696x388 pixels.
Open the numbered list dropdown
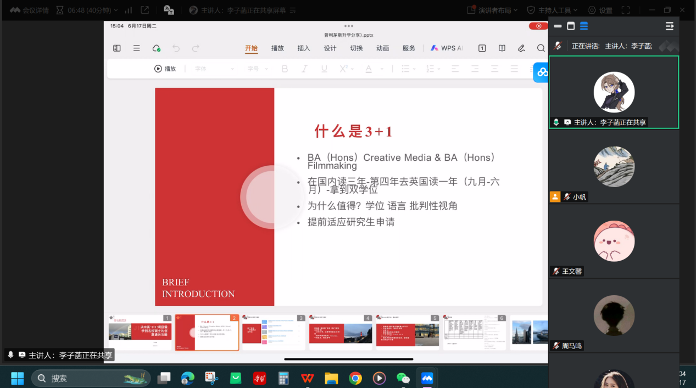(433, 69)
